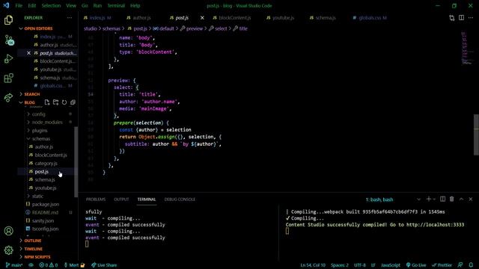Viewport: 479px width, 269px height.
Task: Refresh the BLOG explorer tree
Action: (64, 102)
